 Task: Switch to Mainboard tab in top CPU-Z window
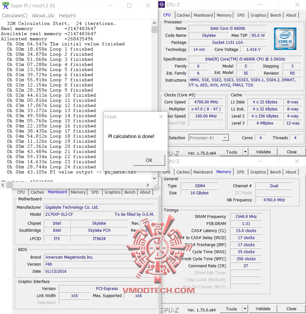tap(203, 15)
